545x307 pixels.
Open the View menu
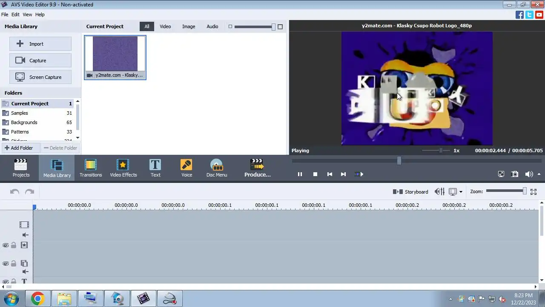(x=27, y=14)
